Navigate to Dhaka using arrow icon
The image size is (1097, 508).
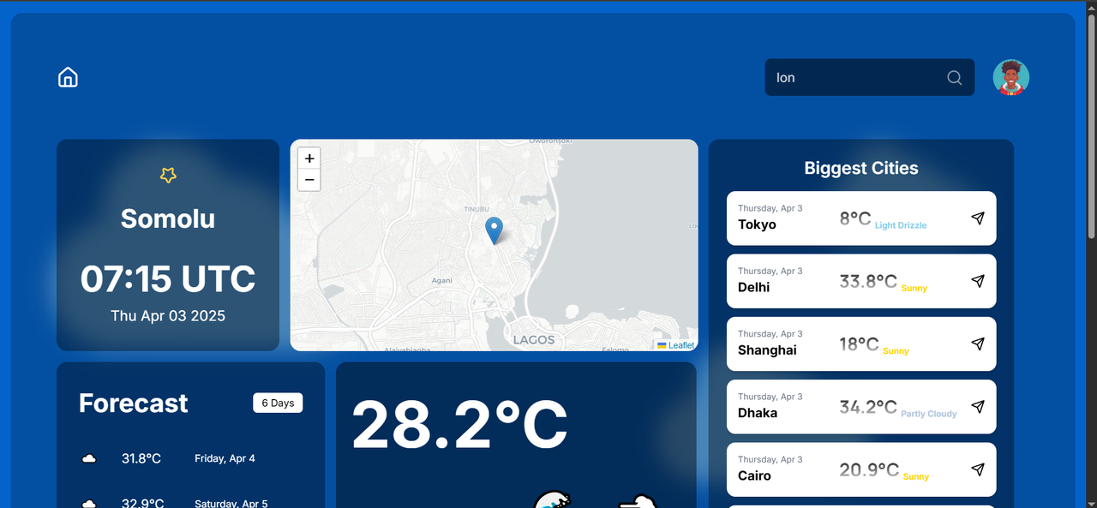978,406
